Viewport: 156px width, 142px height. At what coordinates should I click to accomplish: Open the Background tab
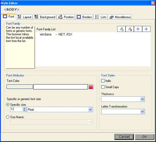[45, 17]
